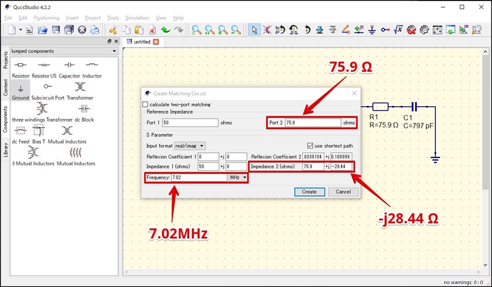The width and height of the screenshot is (492, 287).
Task: Open the View menu
Action: pyautogui.click(x=161, y=18)
